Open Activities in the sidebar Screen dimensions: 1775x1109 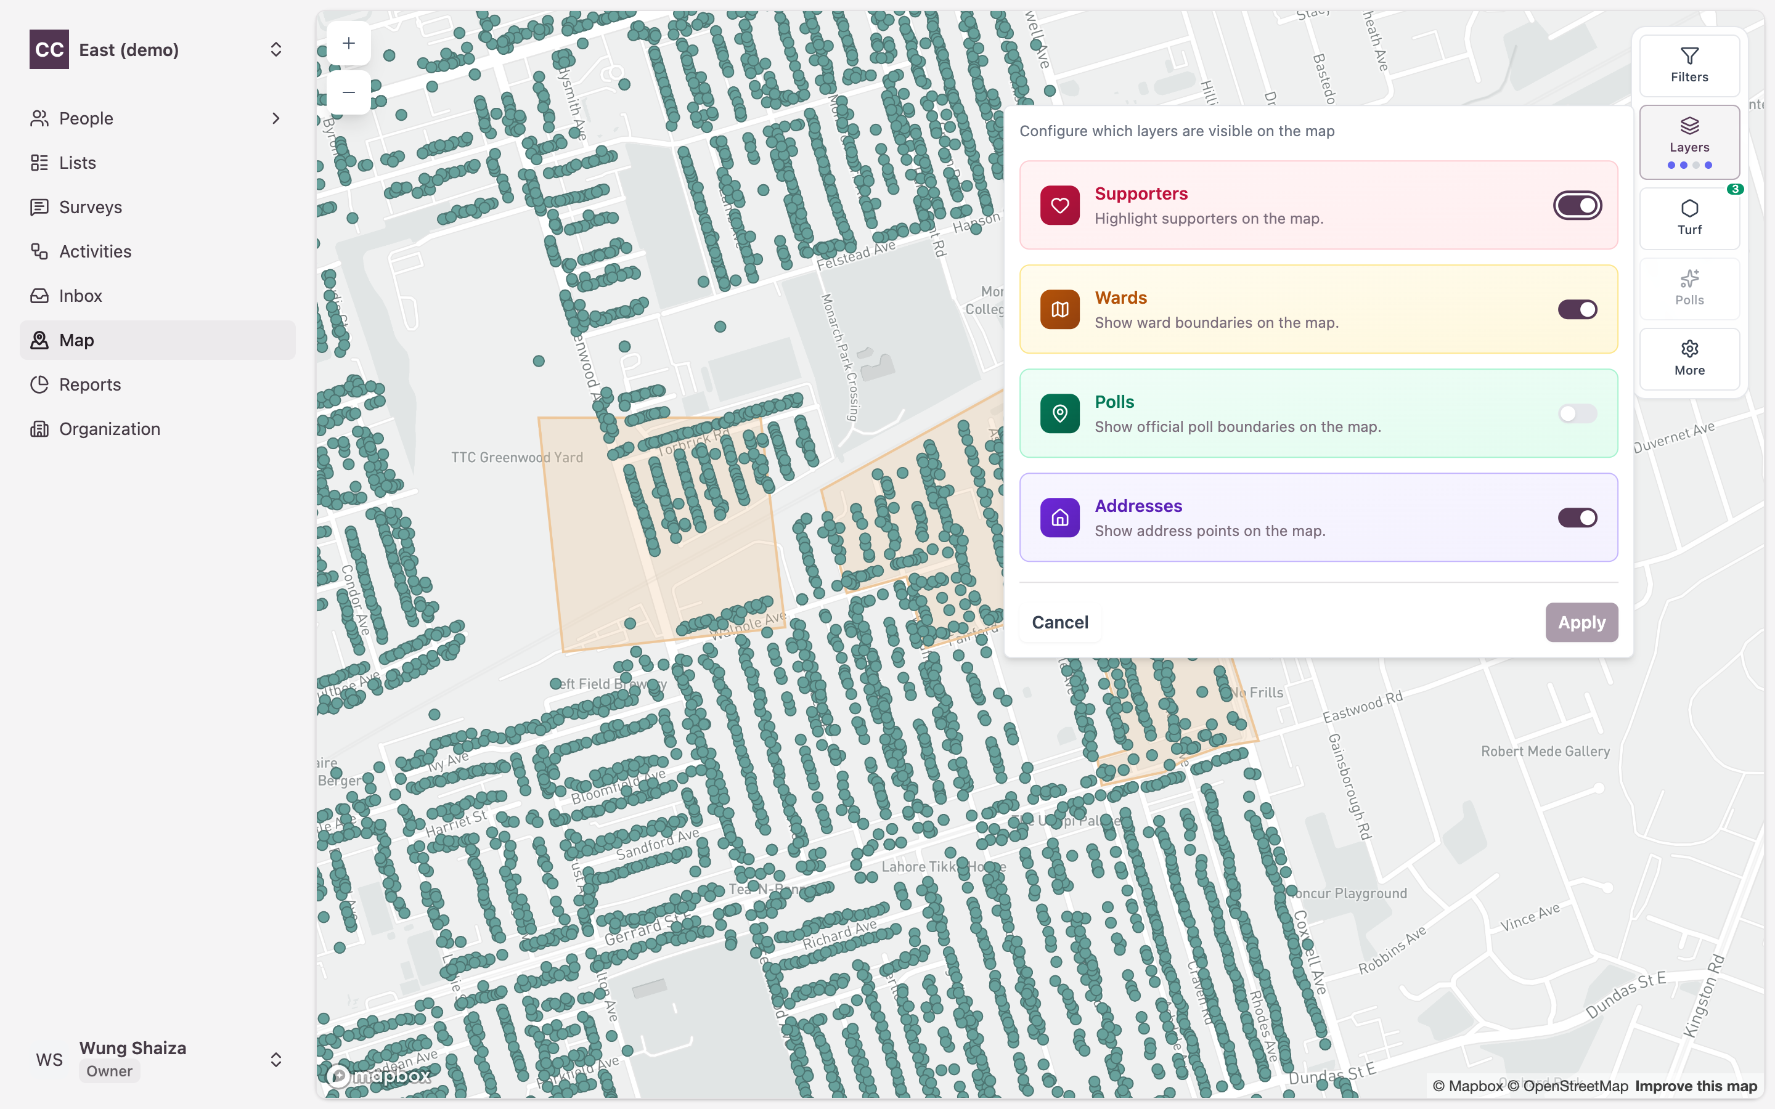point(157,251)
